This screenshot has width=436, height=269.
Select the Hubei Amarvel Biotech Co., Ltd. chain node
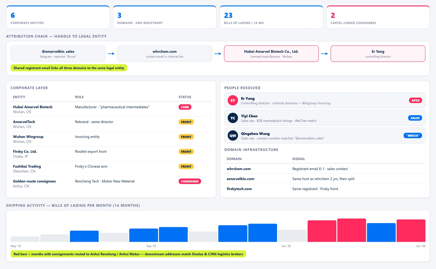click(x=271, y=54)
